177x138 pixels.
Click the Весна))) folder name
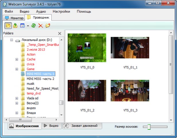click(33, 103)
